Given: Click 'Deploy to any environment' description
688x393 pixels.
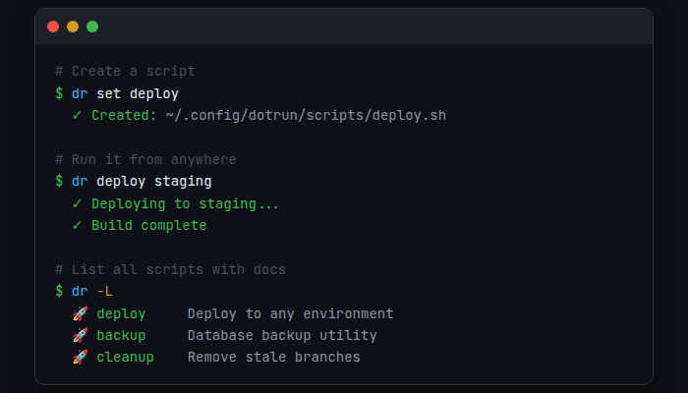Looking at the screenshot, I should pyautogui.click(x=291, y=313).
